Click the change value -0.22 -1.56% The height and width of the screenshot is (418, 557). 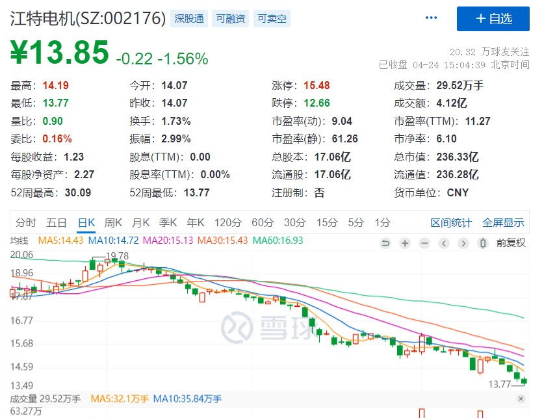(x=162, y=59)
